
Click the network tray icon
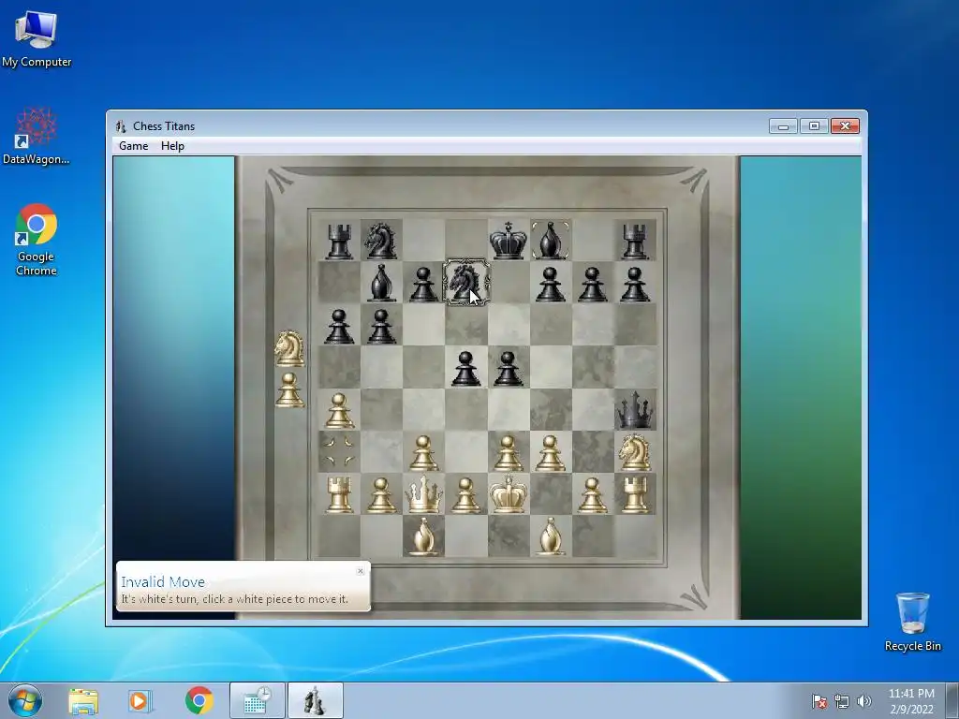click(842, 701)
